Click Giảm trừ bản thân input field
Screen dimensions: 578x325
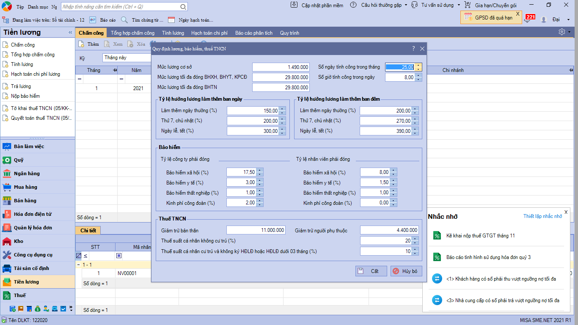[256, 230]
